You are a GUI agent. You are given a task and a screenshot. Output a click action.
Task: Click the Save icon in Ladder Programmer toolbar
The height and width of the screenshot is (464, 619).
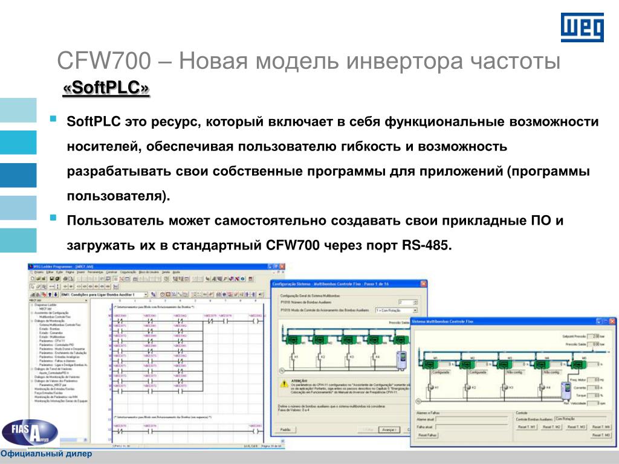click(52, 279)
